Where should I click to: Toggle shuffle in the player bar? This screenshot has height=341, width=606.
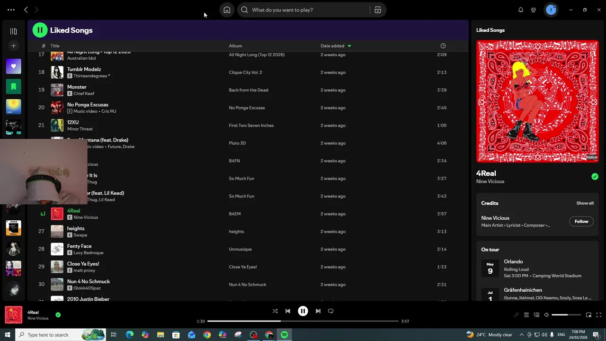pyautogui.click(x=275, y=311)
